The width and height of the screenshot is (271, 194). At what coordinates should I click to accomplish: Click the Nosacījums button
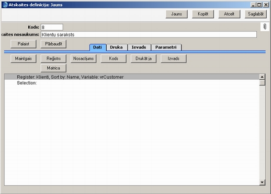tap(84, 58)
